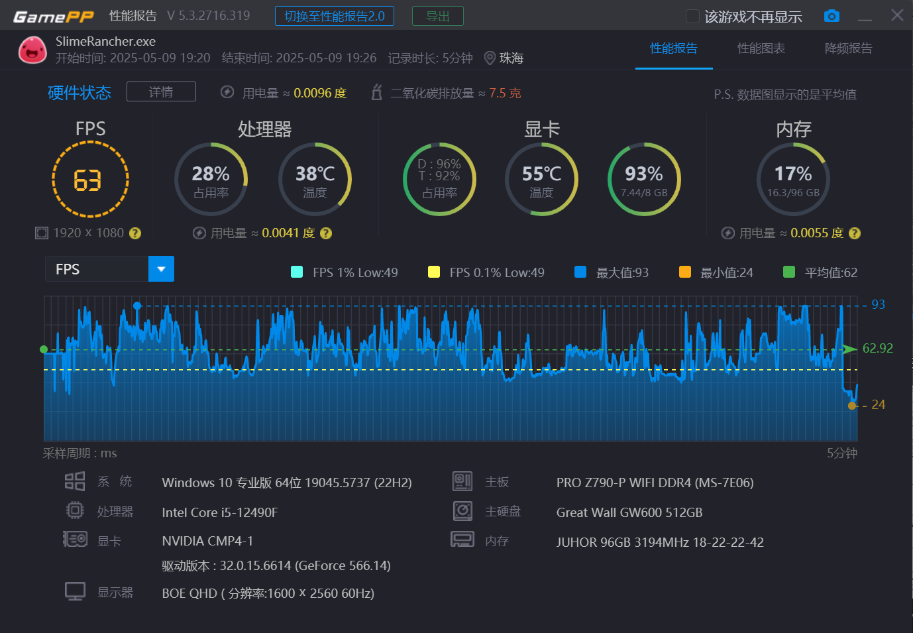Click the SlimeRancher game icon

(32, 50)
